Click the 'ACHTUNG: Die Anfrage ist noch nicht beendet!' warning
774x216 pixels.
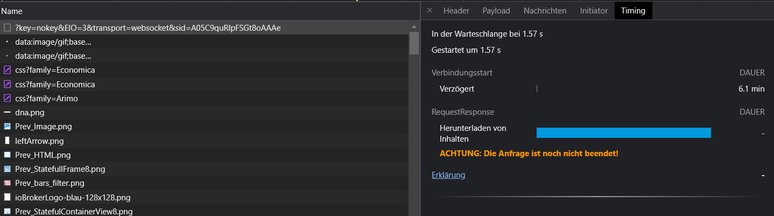(x=529, y=154)
